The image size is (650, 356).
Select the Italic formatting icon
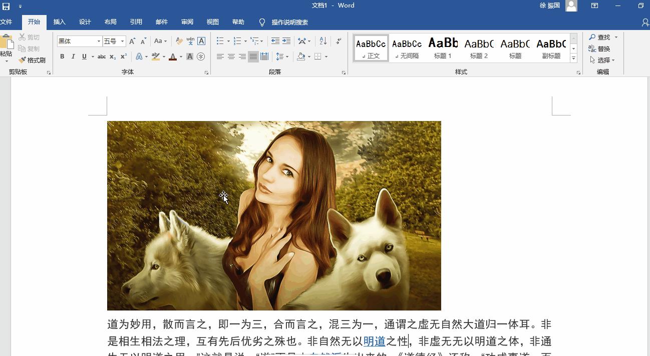coord(73,56)
